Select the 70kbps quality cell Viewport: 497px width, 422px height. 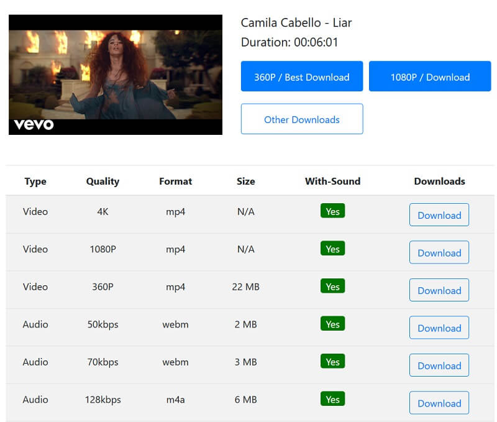(x=103, y=362)
